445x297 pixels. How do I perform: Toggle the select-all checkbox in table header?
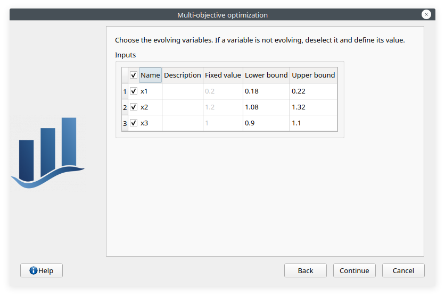(134, 75)
